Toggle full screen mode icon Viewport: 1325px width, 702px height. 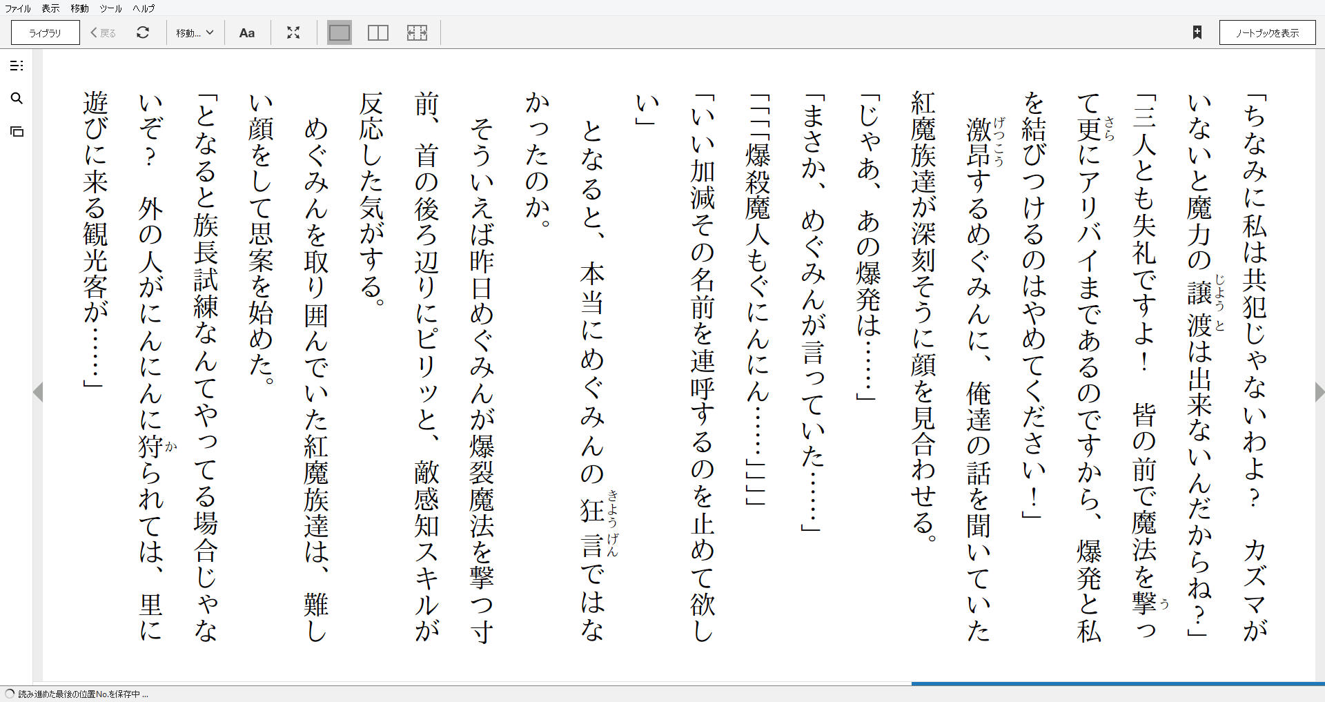tap(293, 32)
